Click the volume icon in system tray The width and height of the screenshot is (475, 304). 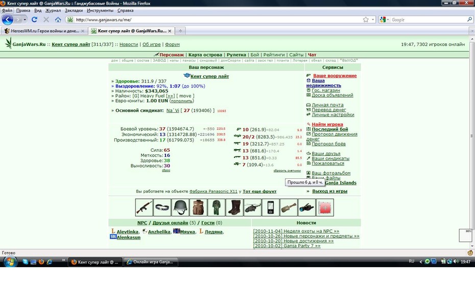456,261
